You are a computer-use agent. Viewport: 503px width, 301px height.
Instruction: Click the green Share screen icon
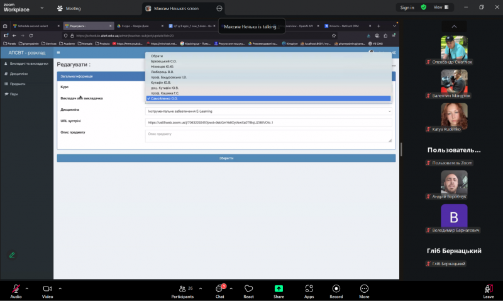click(279, 289)
